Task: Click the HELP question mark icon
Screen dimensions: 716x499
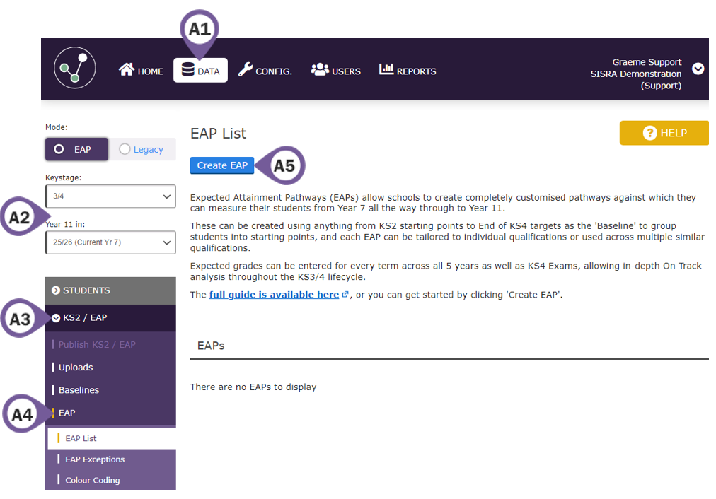Action: pyautogui.click(x=649, y=132)
